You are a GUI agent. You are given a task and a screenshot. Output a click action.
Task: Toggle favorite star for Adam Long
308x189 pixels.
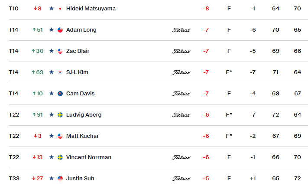click(x=52, y=29)
